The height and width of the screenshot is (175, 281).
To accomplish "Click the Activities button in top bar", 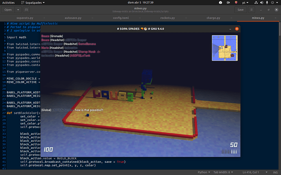I will pyautogui.click(x=9, y=2).
